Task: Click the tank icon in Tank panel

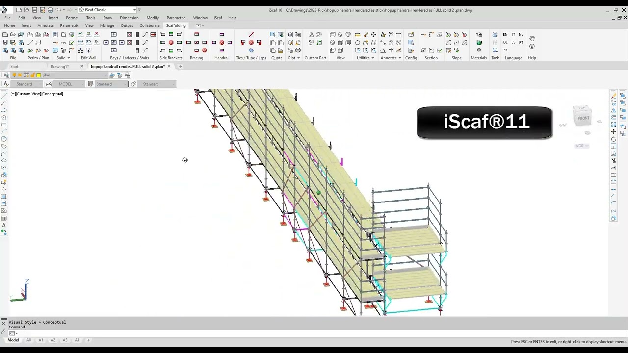Action: (495, 34)
